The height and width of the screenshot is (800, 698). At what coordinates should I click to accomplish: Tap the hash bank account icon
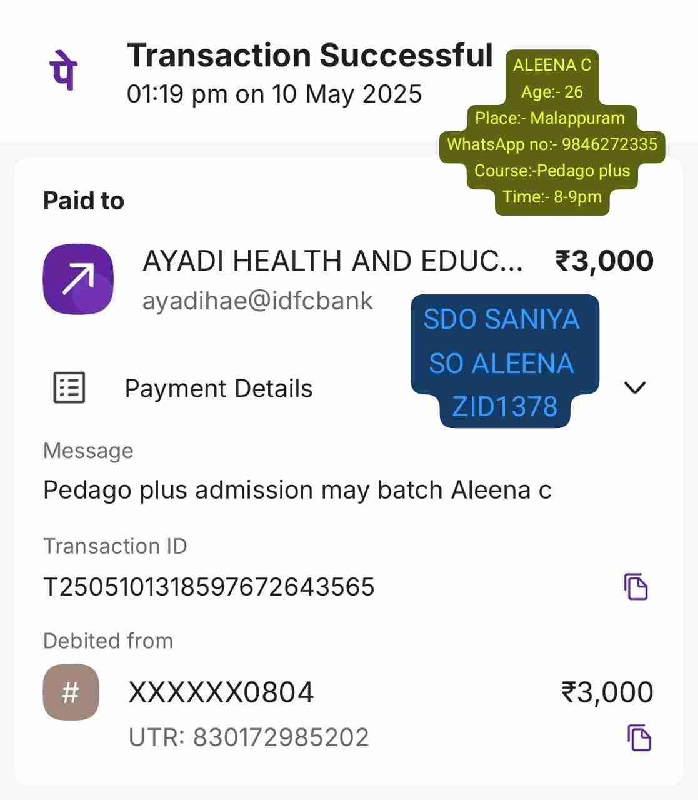click(71, 692)
